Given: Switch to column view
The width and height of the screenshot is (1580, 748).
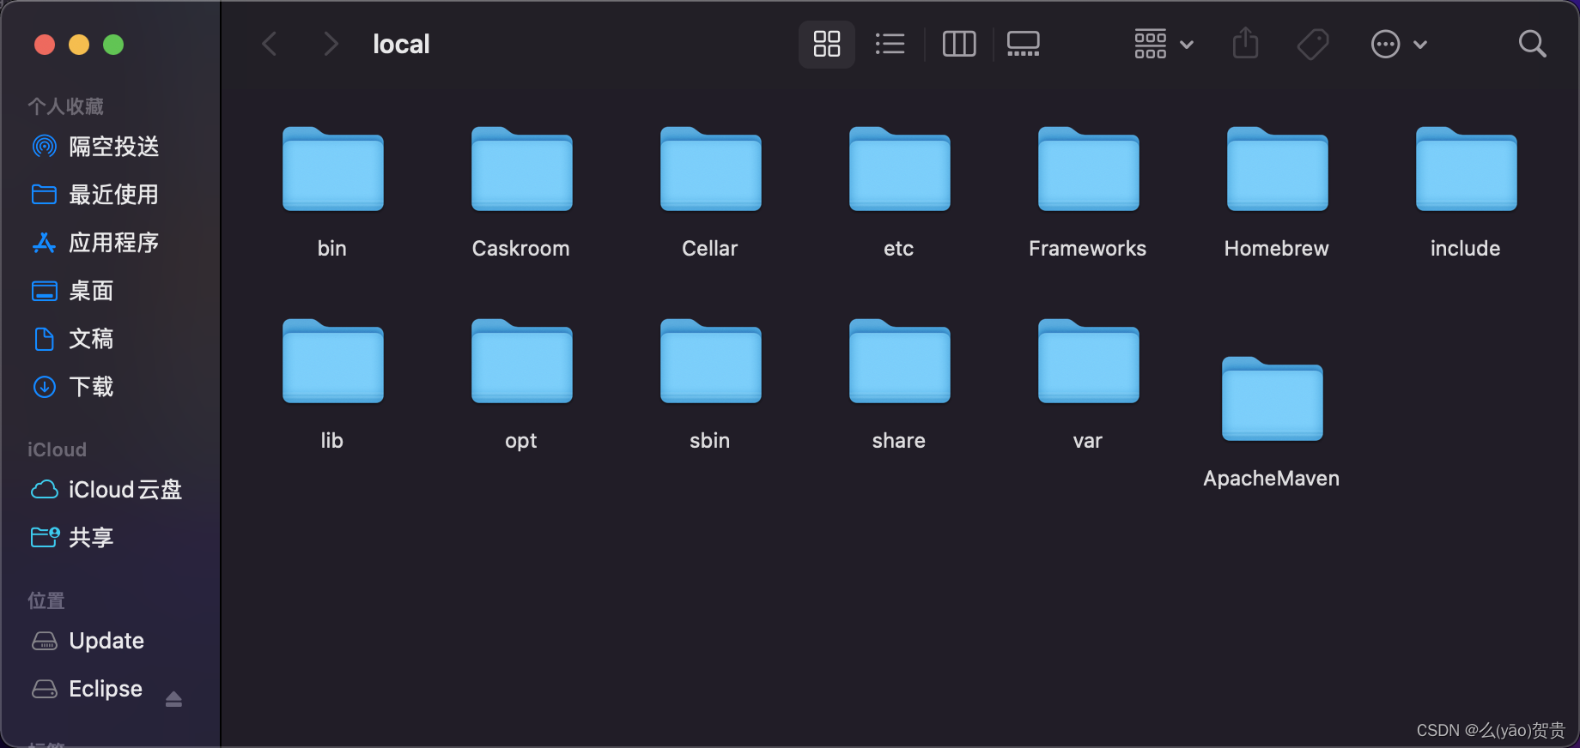Looking at the screenshot, I should [x=958, y=44].
